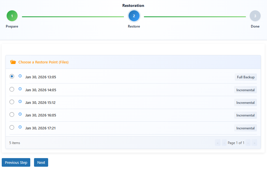The image size is (267, 169).
Task: Select the 17:21 incremental restore point
Action: pyautogui.click(x=12, y=127)
